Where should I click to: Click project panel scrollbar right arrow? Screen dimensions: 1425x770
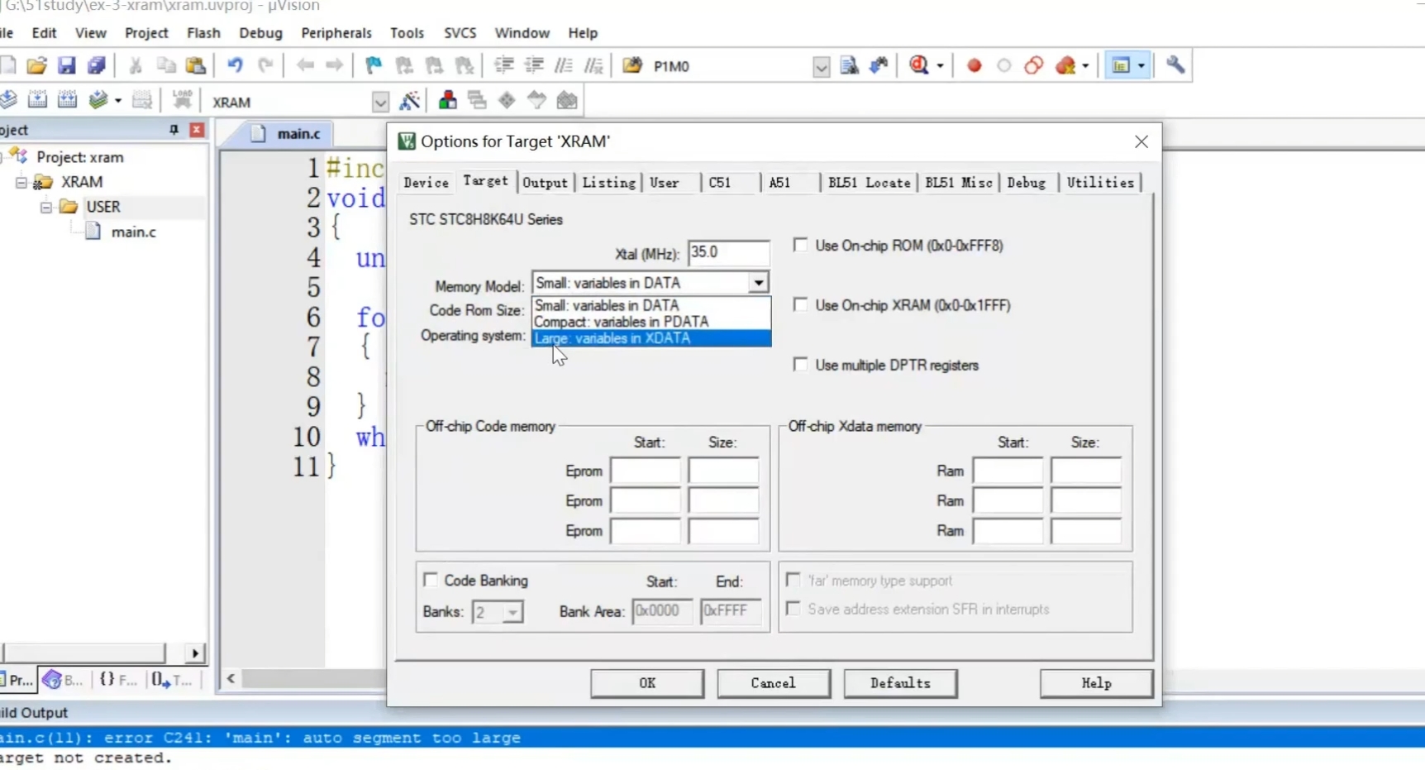point(195,653)
